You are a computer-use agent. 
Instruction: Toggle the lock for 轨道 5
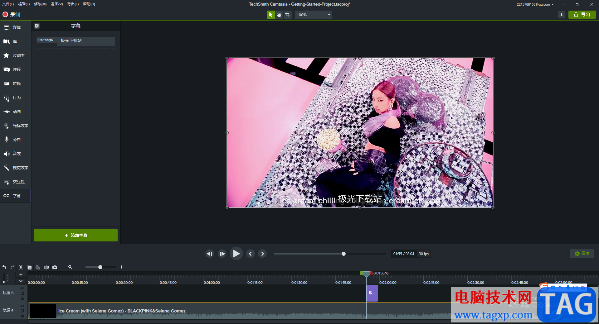22,298
